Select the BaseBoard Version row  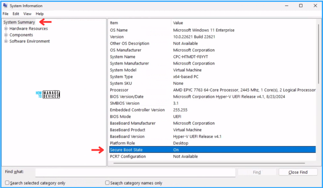click(x=212, y=137)
